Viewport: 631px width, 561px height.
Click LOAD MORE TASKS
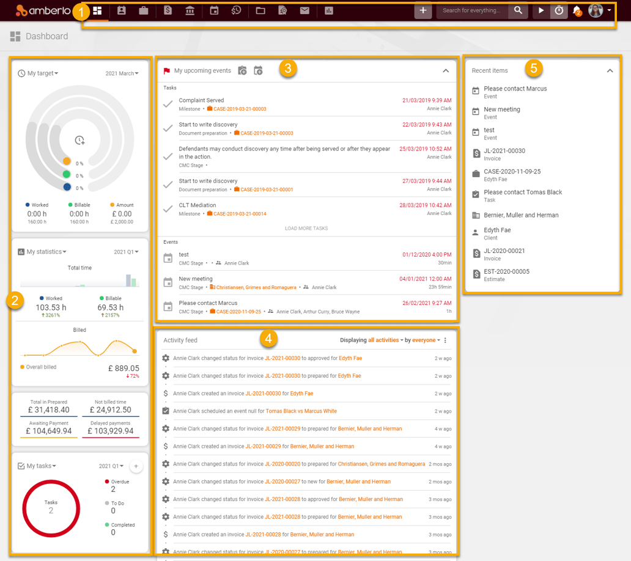(x=306, y=229)
